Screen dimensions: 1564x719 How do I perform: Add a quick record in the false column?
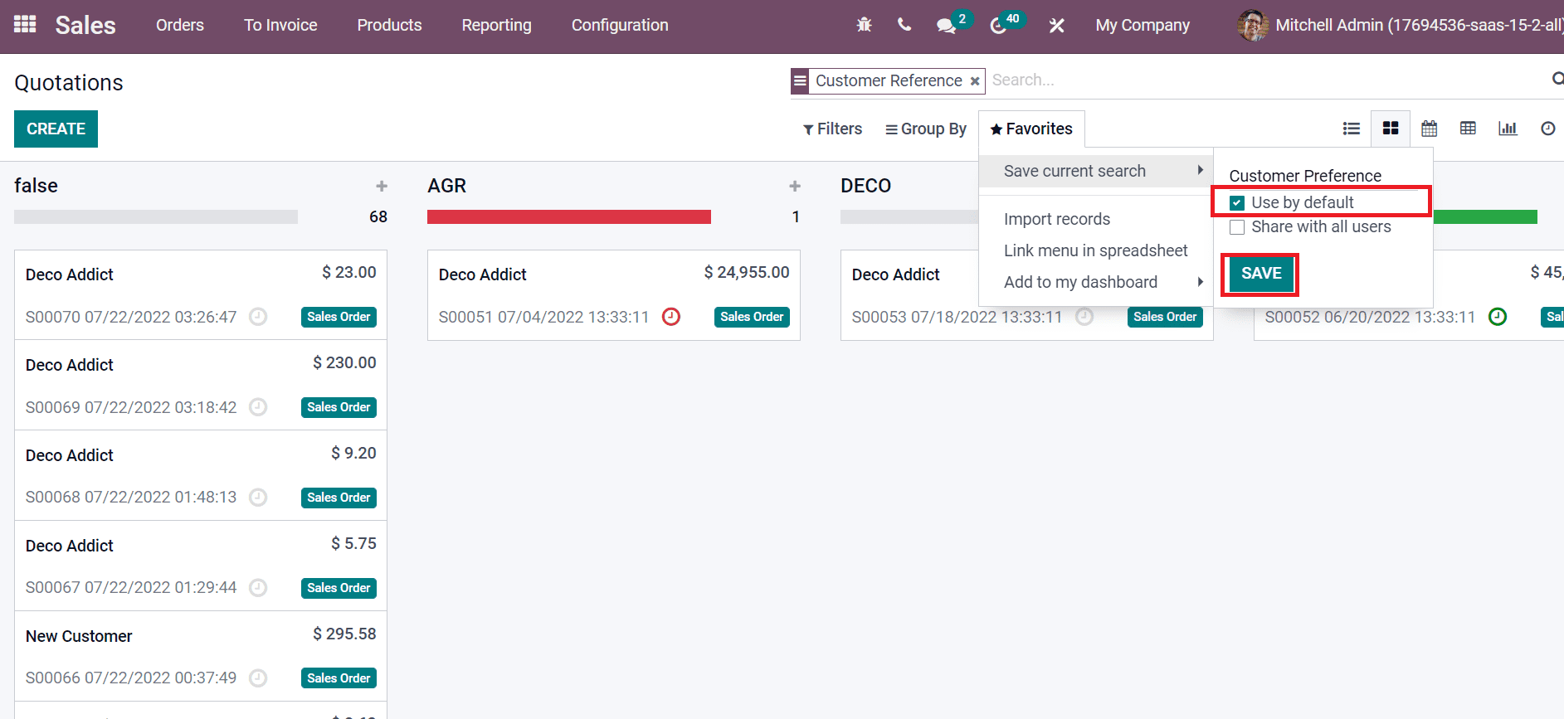[x=382, y=186]
